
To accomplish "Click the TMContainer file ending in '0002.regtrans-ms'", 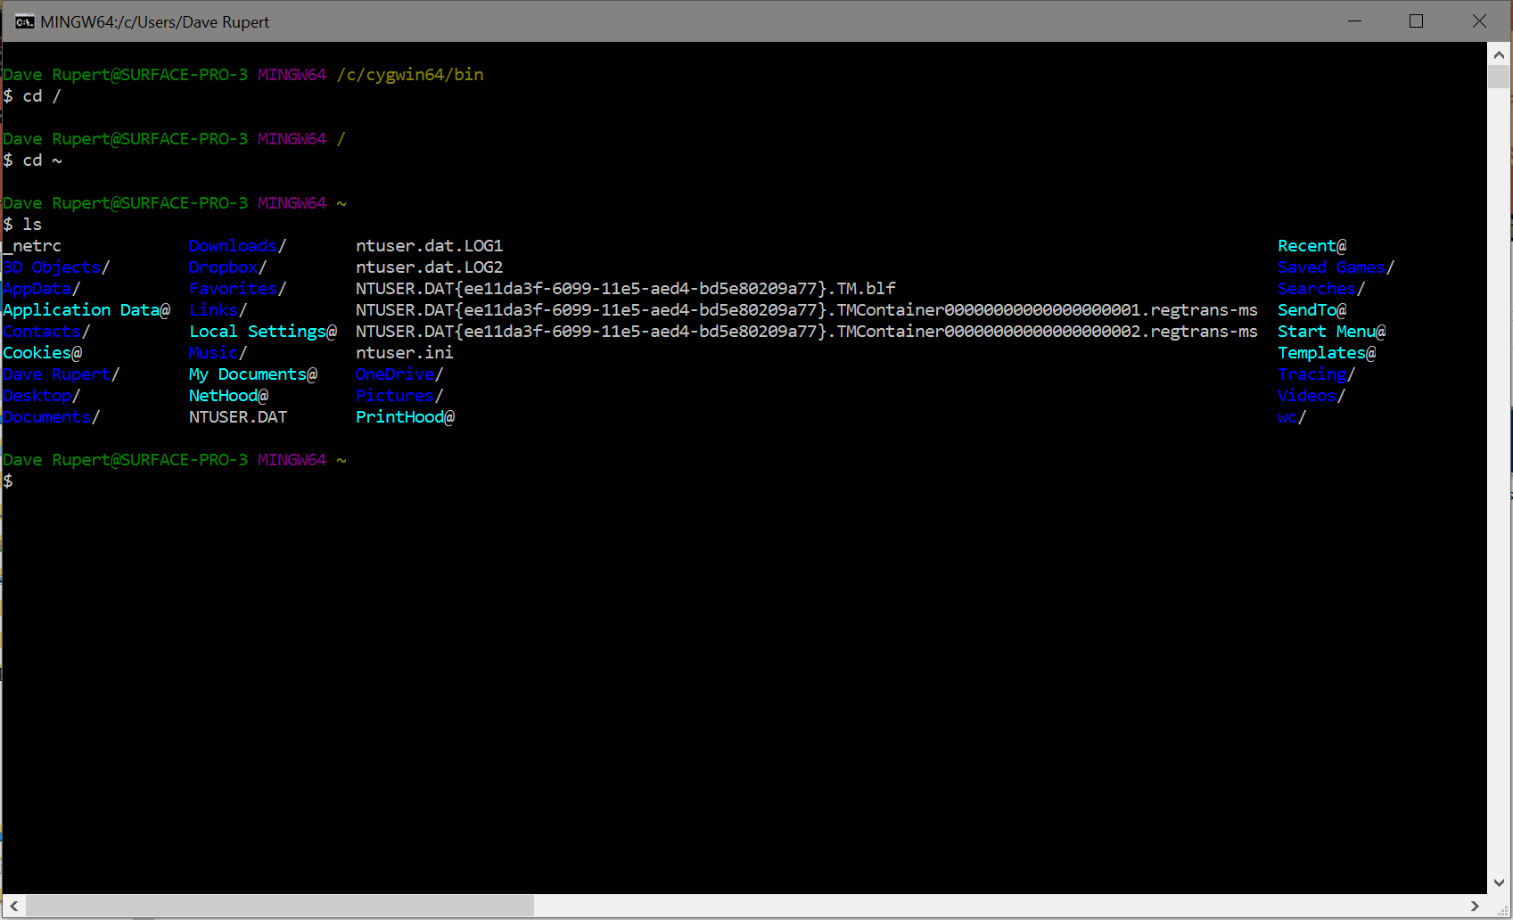I will pyautogui.click(x=807, y=332).
